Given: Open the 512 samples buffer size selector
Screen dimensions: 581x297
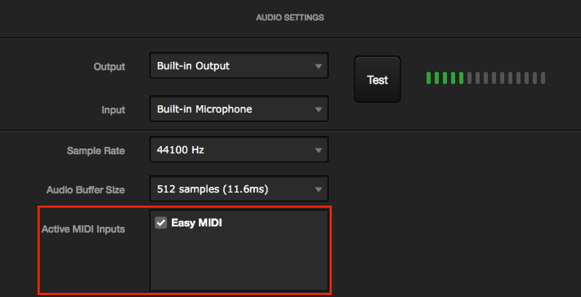Looking at the screenshot, I should click(x=239, y=188).
